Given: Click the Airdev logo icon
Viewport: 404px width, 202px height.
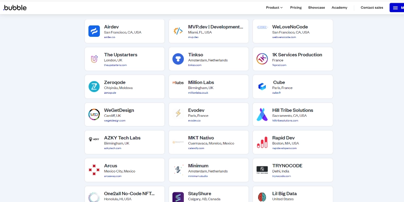Looking at the screenshot, I should [x=94, y=31].
